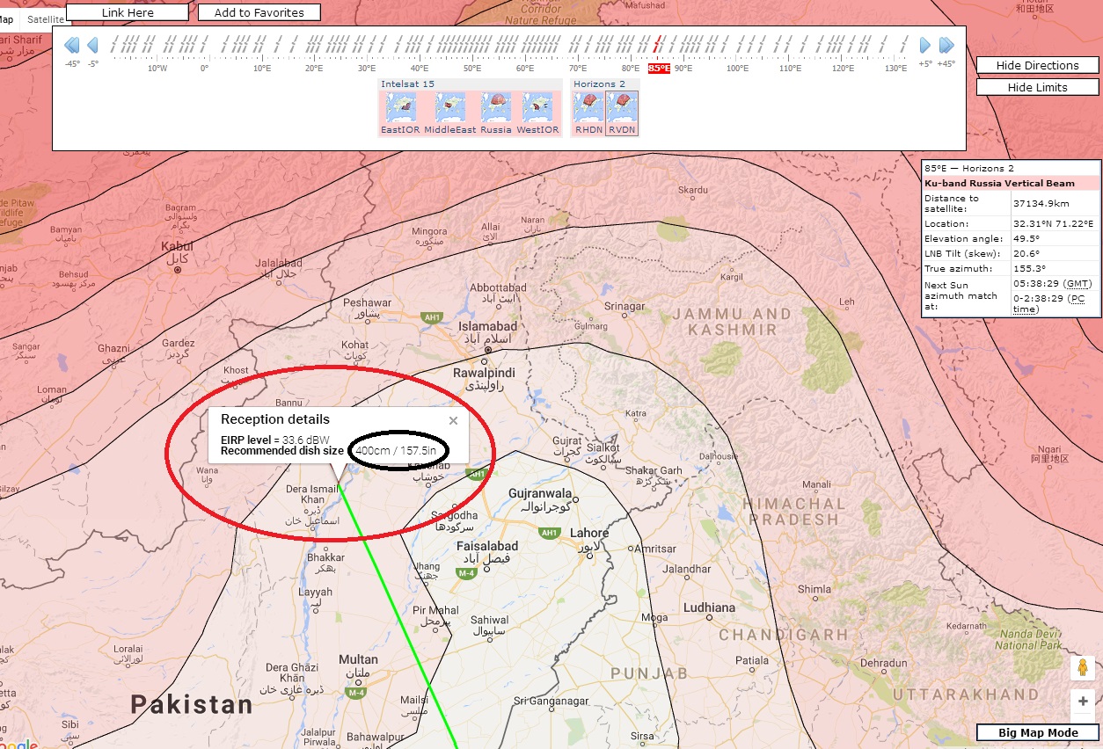The height and width of the screenshot is (749, 1103).
Task: Jump back 45 degrees with double-left arrow
Action: click(x=72, y=45)
